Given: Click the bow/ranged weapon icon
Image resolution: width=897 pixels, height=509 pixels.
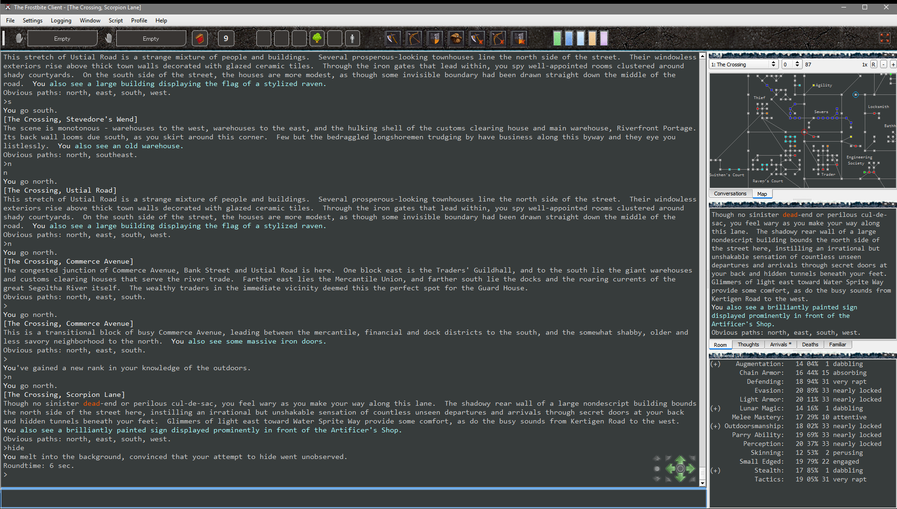Looking at the screenshot, I should click(415, 38).
